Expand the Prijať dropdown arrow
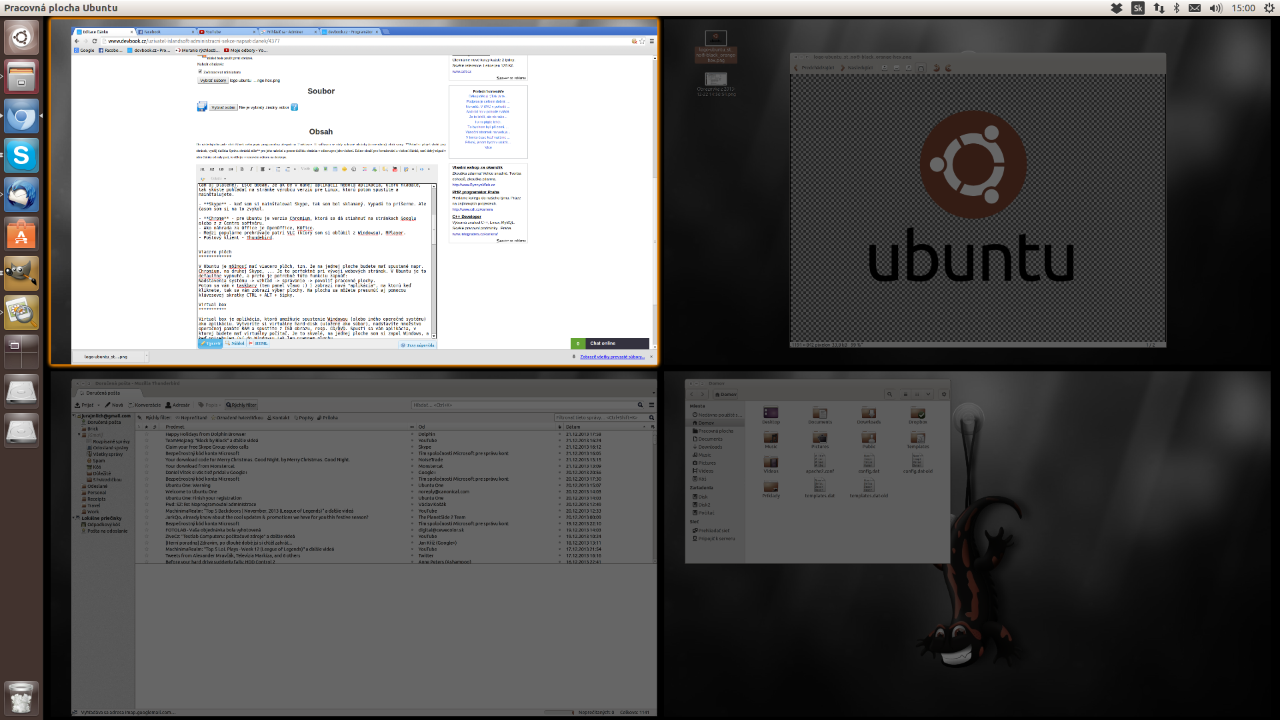 click(x=99, y=405)
